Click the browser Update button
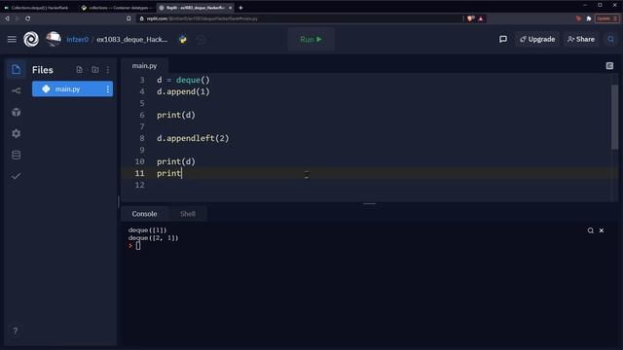 click(606, 18)
